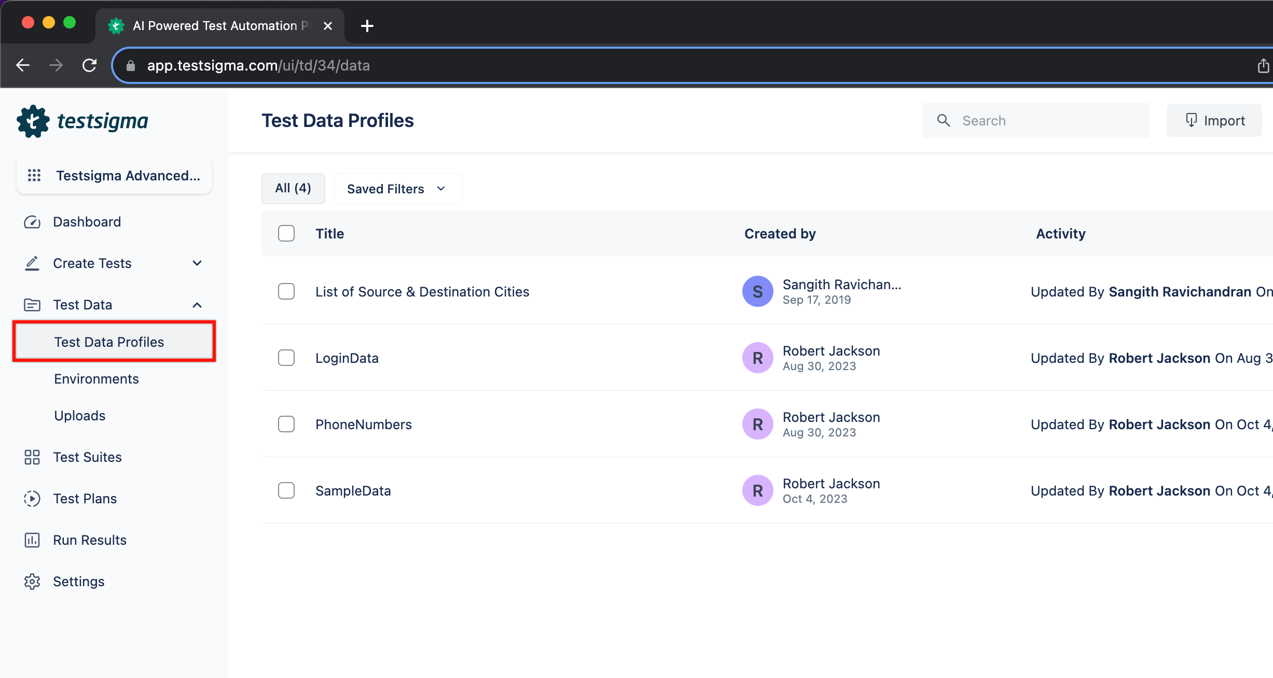Image resolution: width=1273 pixels, height=678 pixels.
Task: Click the browser address bar URL
Action: click(258, 65)
